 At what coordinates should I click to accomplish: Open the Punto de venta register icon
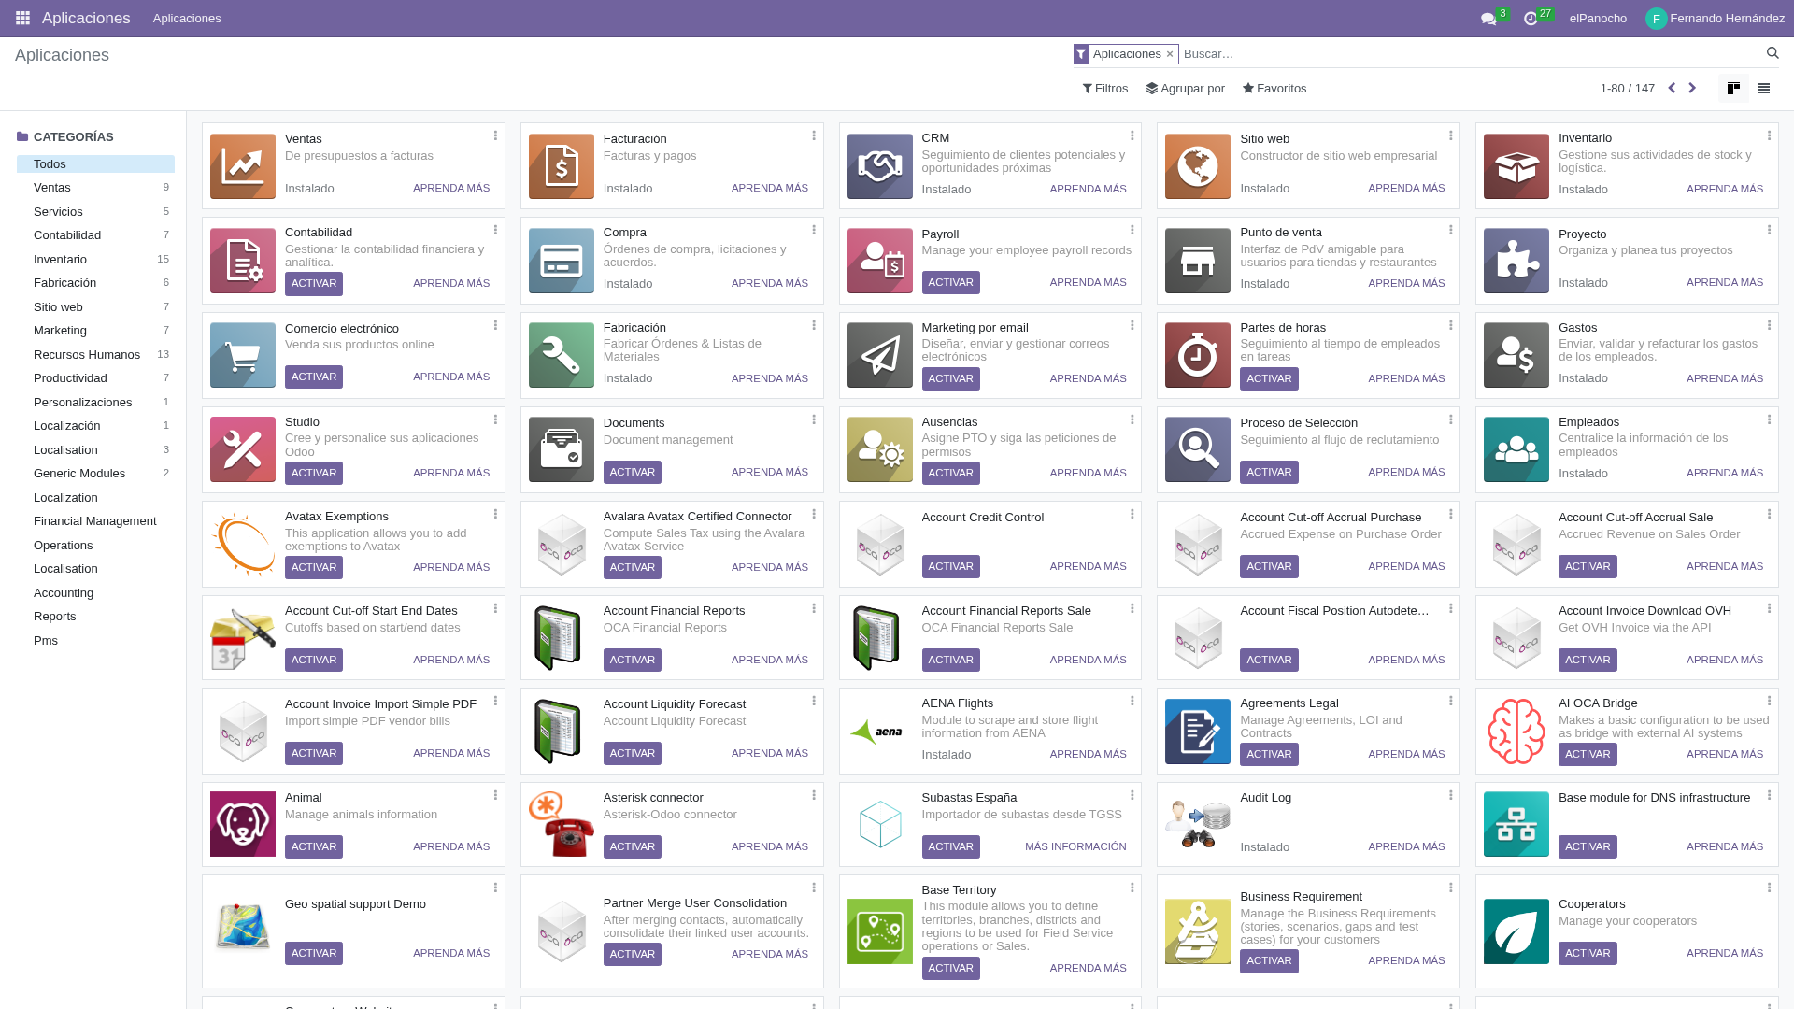1197,260
